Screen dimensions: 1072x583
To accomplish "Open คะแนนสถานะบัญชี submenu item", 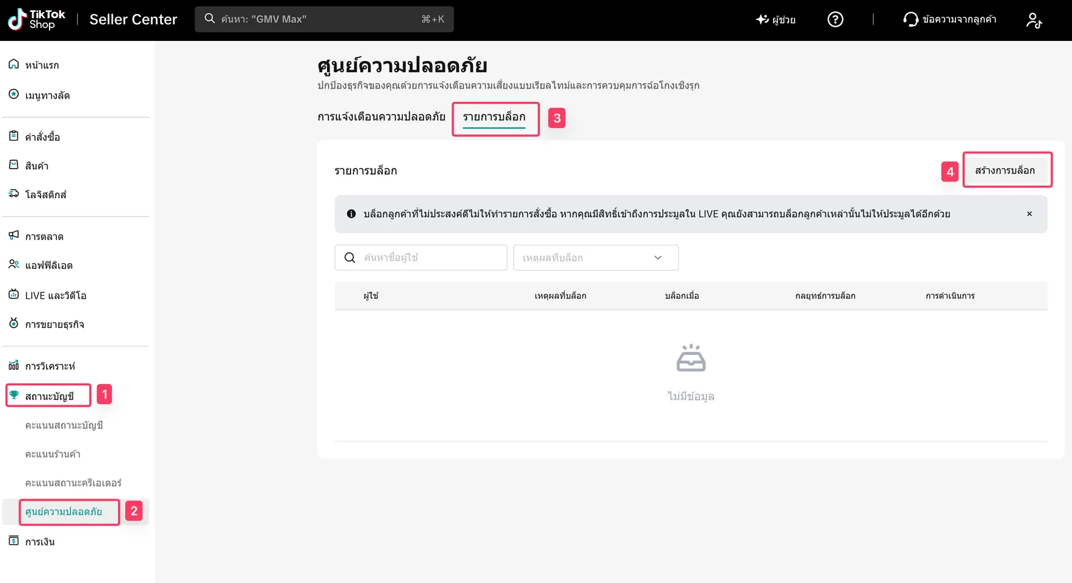I will 64,426.
